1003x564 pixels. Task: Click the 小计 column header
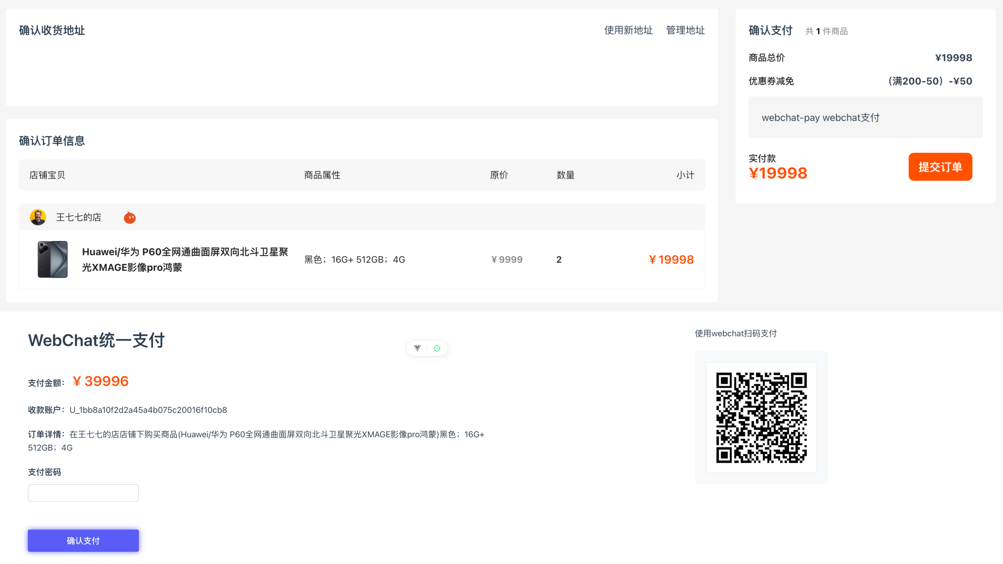(x=685, y=175)
